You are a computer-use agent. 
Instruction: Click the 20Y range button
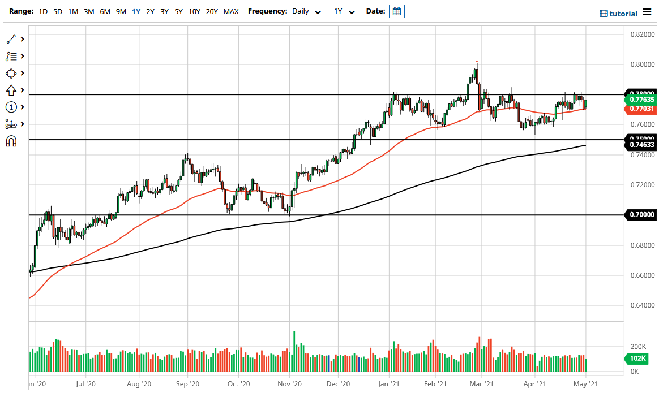point(212,11)
